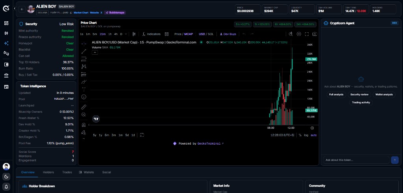Take a chart snapshot with camera icon
Screen dimensions: 403x193
314,34
